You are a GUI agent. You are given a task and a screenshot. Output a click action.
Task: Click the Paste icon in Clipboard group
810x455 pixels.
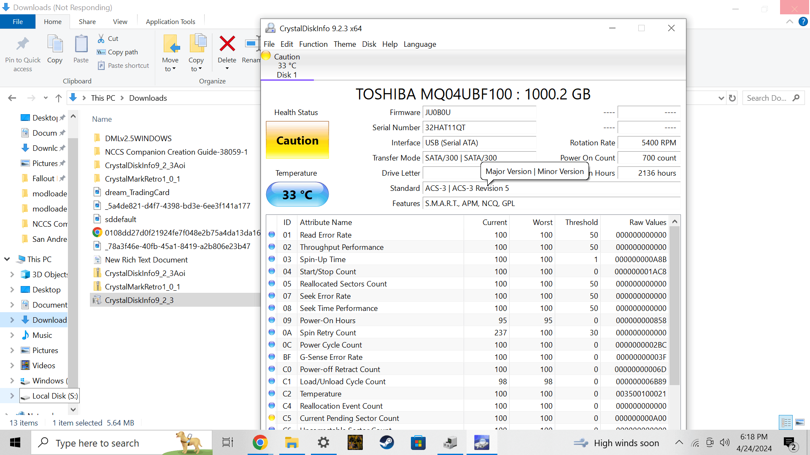81,45
